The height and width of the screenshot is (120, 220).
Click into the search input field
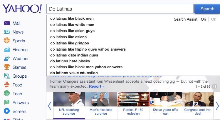pyautogui.click(x=120, y=9)
